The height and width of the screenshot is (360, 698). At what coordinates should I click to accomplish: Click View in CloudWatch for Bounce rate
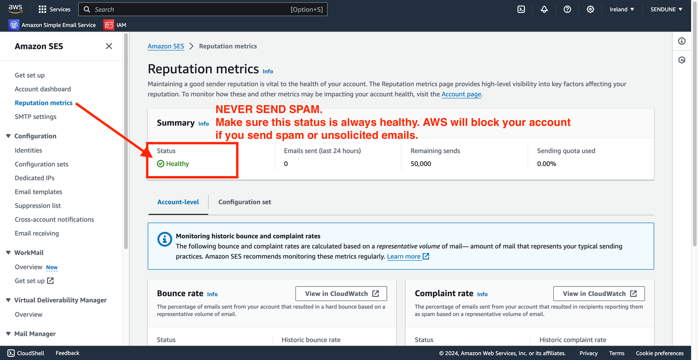[341, 294]
